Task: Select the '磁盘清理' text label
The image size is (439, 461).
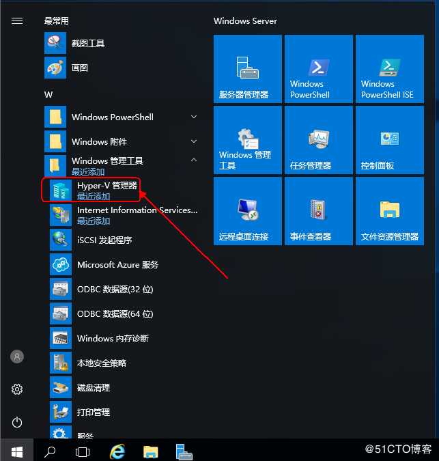Action: point(94,388)
